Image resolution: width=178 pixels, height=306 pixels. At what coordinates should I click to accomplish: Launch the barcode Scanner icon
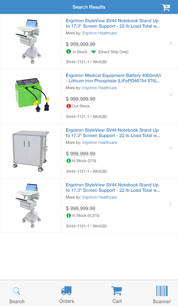[162, 291]
